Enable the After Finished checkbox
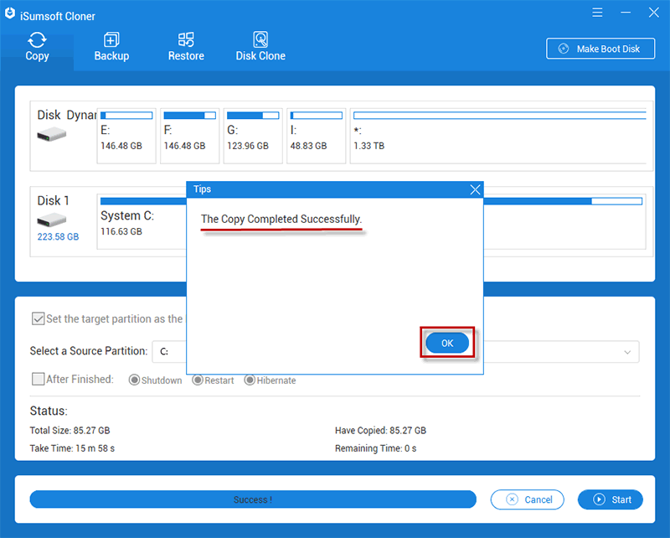The width and height of the screenshot is (670, 538). (38, 379)
